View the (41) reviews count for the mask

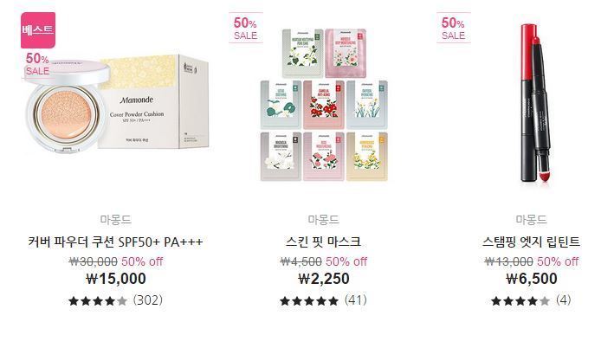356,300
